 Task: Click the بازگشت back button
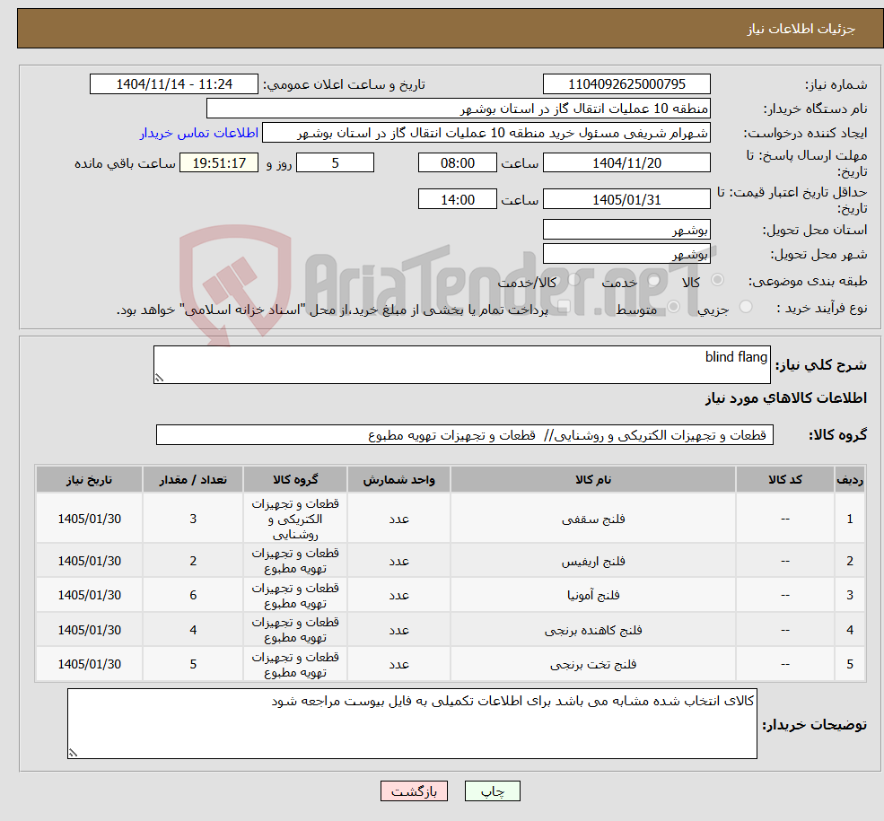coord(414,791)
